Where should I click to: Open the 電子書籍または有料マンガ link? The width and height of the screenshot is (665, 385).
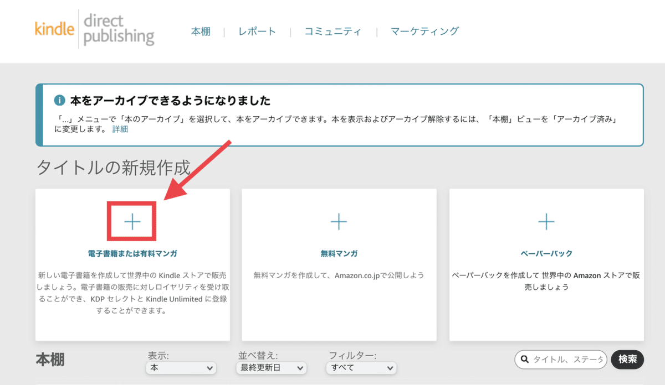pos(132,253)
